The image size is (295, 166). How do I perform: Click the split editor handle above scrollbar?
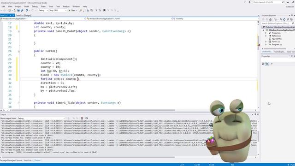point(258,22)
